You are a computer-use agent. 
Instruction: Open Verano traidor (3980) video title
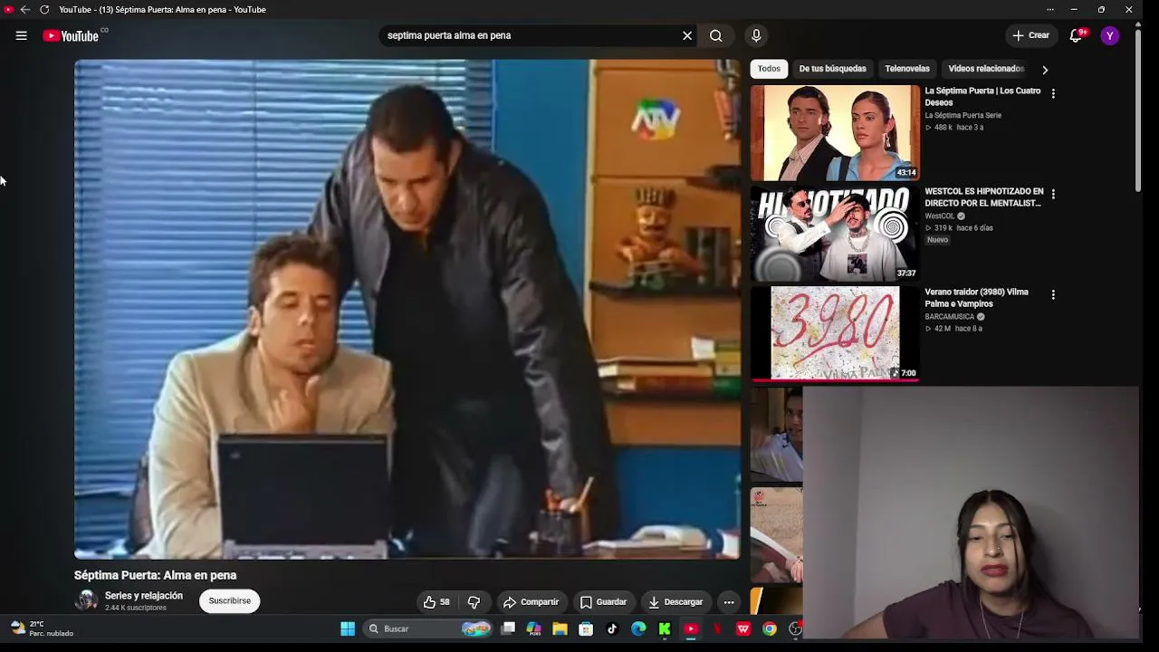click(x=976, y=298)
